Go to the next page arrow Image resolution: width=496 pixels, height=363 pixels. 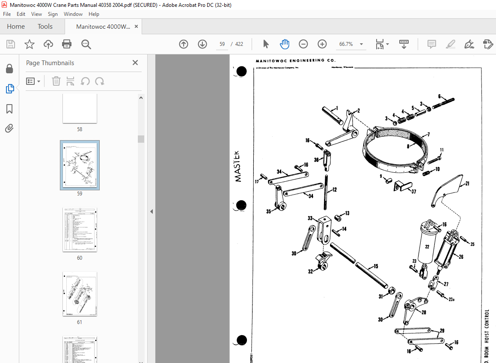tap(202, 44)
